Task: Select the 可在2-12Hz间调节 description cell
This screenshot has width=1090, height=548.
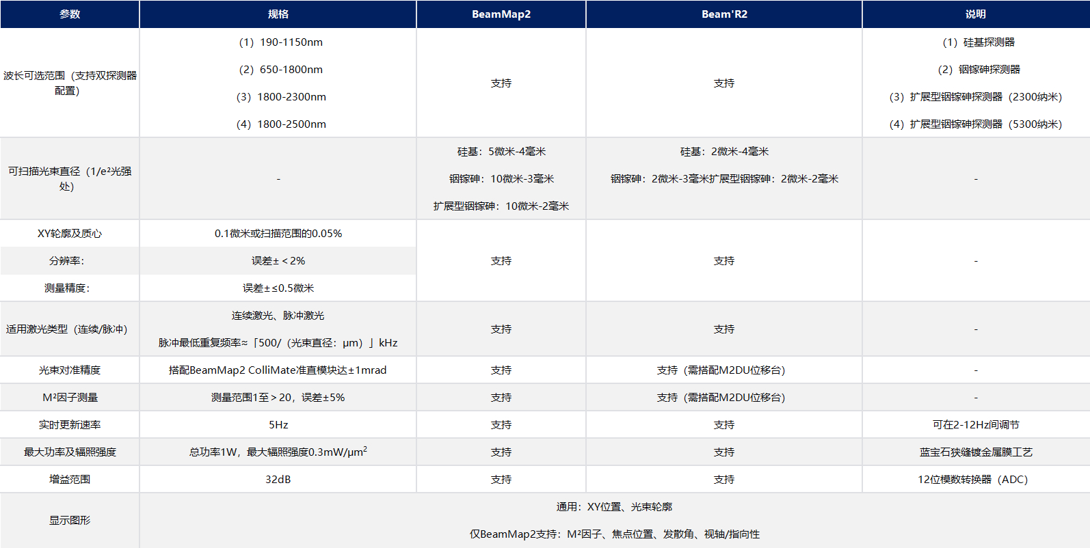Action: (976, 425)
